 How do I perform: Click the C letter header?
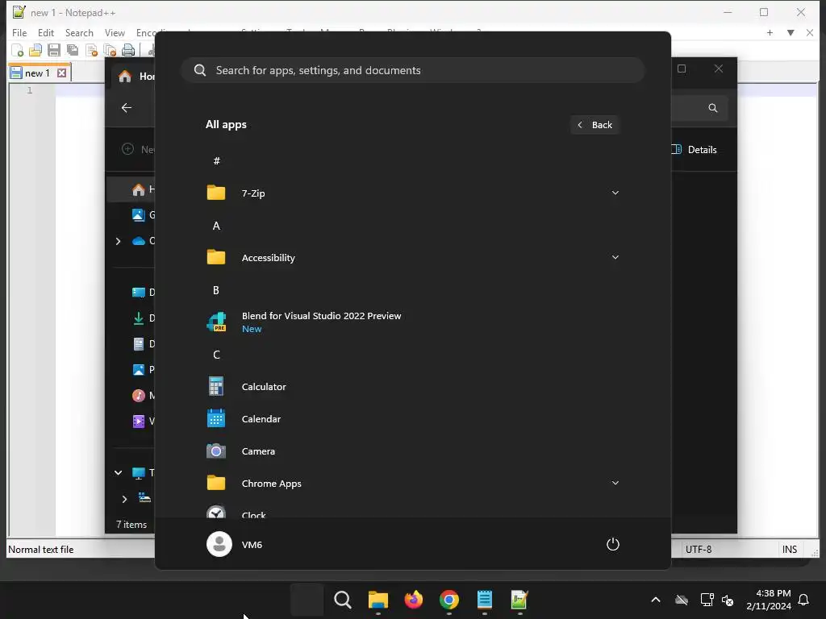coord(216,355)
